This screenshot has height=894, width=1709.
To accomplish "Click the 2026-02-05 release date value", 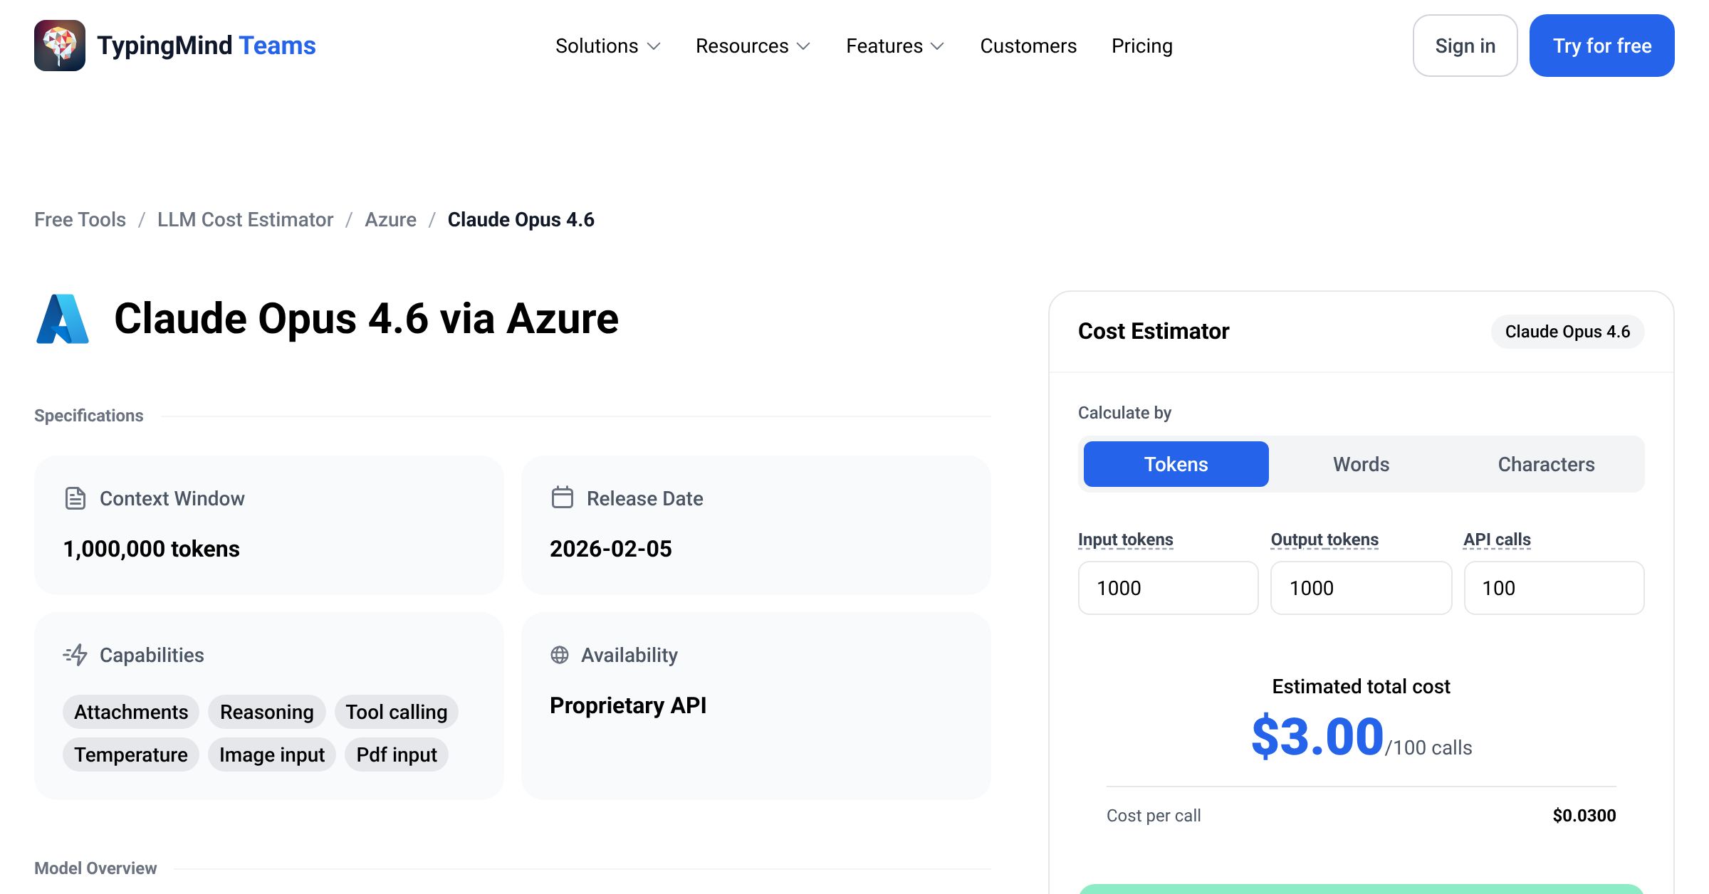I will click(x=611, y=549).
